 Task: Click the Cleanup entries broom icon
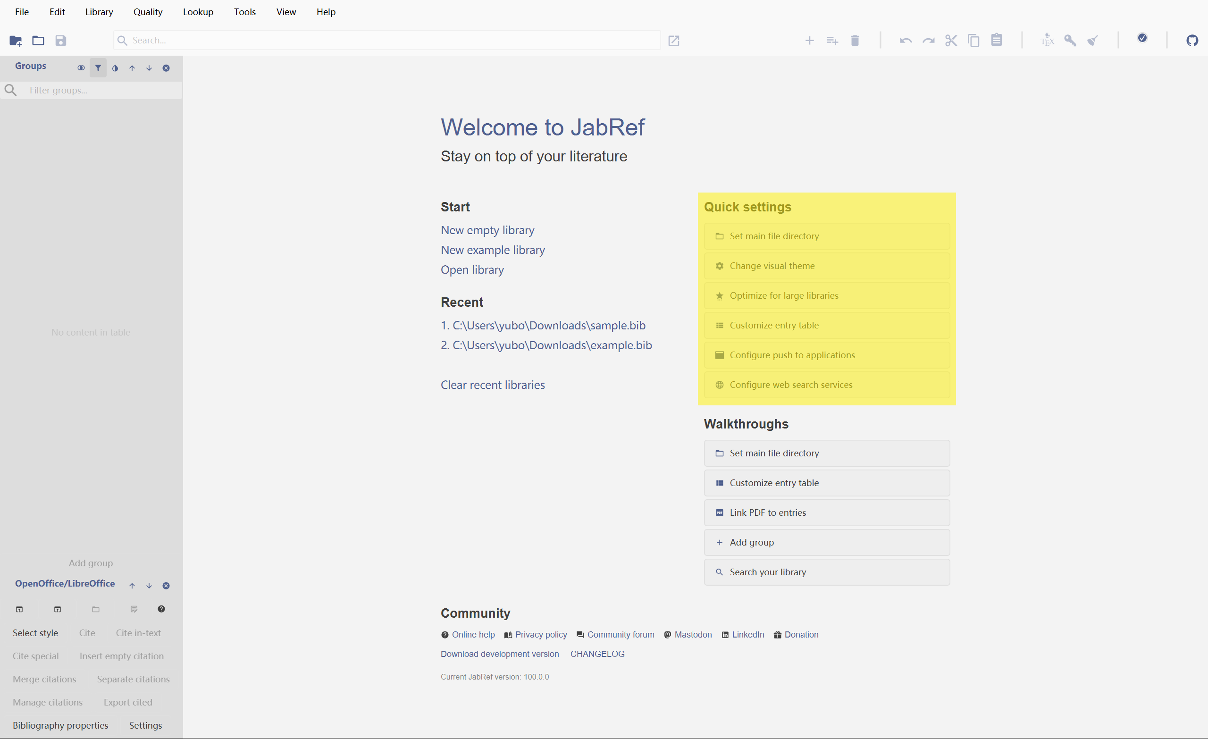click(1093, 41)
